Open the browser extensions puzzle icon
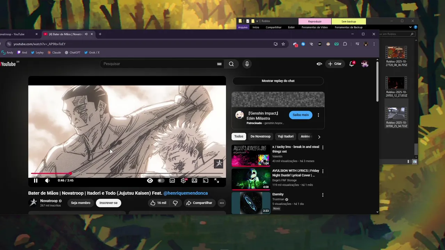The height and width of the screenshot is (250, 445). (345, 44)
